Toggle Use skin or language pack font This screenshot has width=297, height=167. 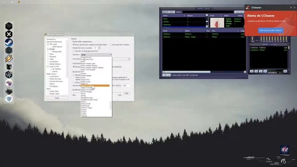pos(74,51)
